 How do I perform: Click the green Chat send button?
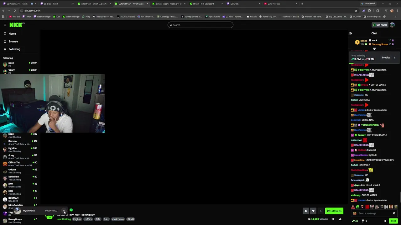pyautogui.click(x=393, y=221)
